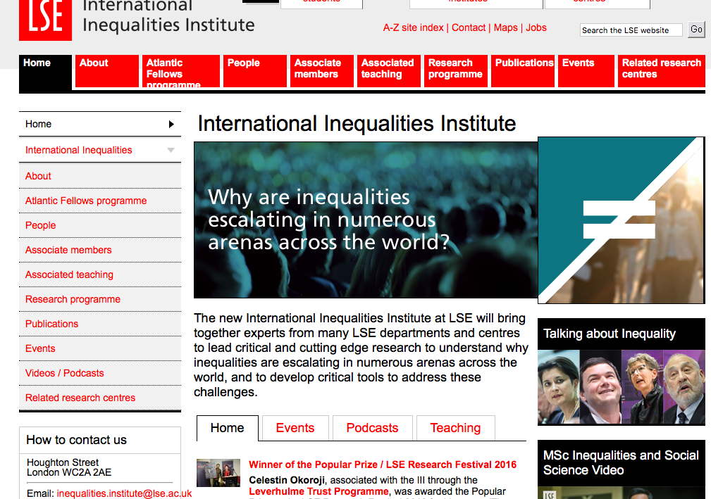Viewport: 711px width, 499px height.
Task: Switch to the Podcasts tab
Action: pyautogui.click(x=372, y=428)
